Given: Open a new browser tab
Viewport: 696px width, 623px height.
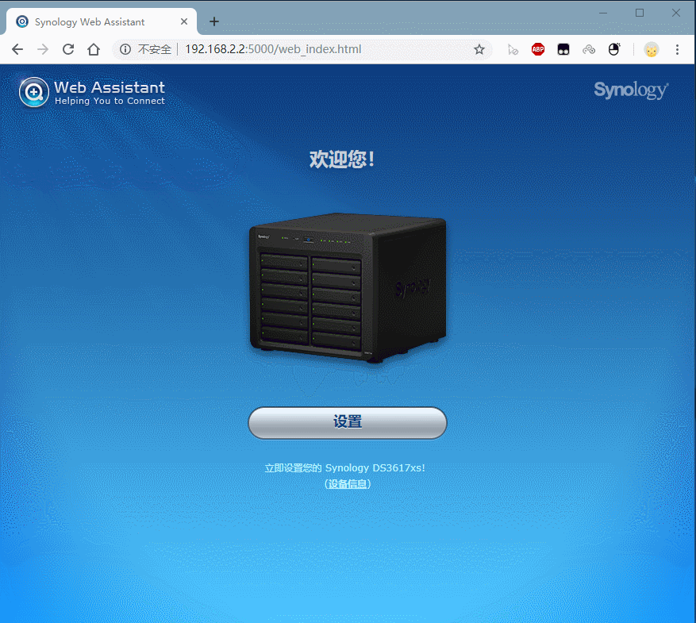Looking at the screenshot, I should coord(213,21).
